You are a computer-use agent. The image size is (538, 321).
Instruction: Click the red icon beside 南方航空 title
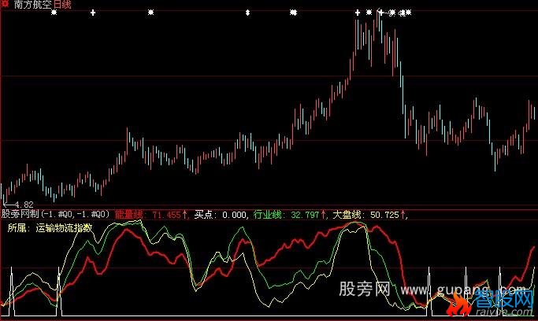click(5, 3)
